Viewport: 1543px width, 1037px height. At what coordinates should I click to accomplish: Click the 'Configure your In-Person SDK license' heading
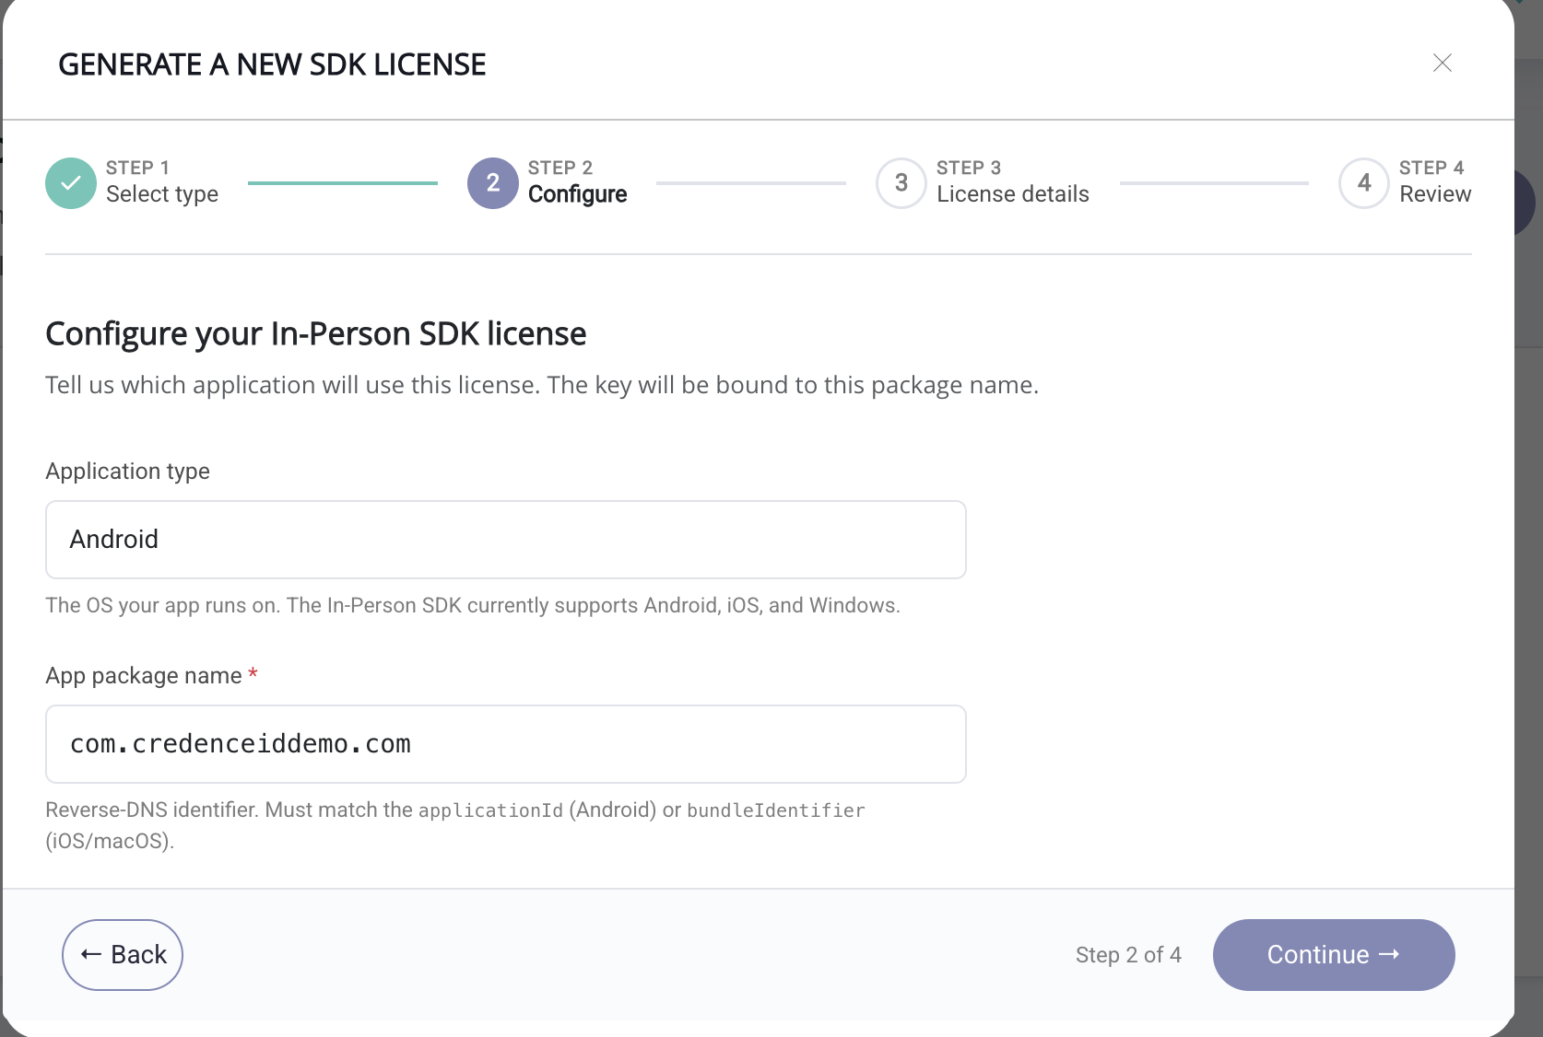(x=316, y=333)
